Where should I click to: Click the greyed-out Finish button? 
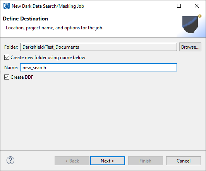[x=146, y=161]
